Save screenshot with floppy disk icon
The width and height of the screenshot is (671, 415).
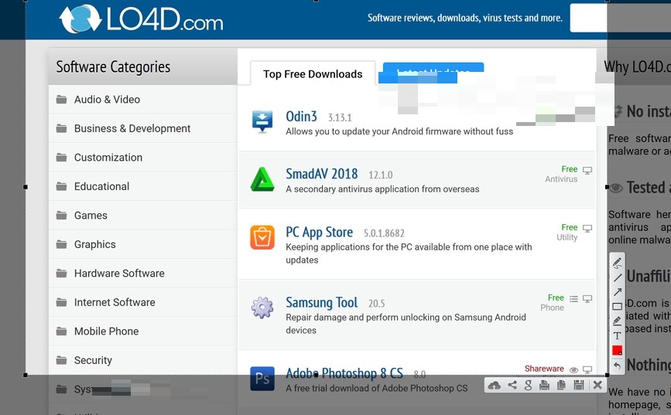(579, 385)
